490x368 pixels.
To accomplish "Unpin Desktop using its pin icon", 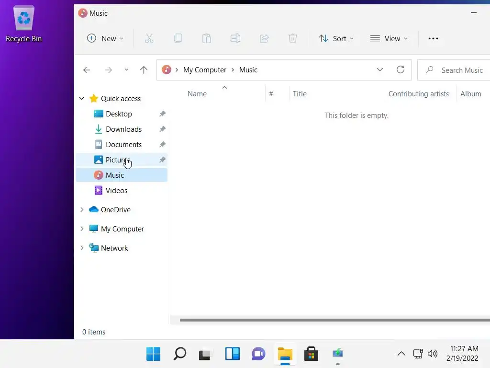I will tap(163, 114).
